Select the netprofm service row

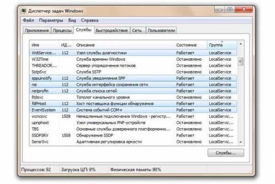click(133, 91)
